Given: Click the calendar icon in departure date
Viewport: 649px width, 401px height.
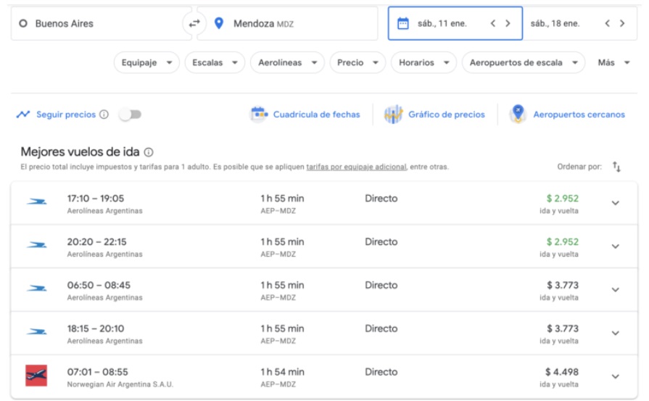Looking at the screenshot, I should click(x=402, y=24).
